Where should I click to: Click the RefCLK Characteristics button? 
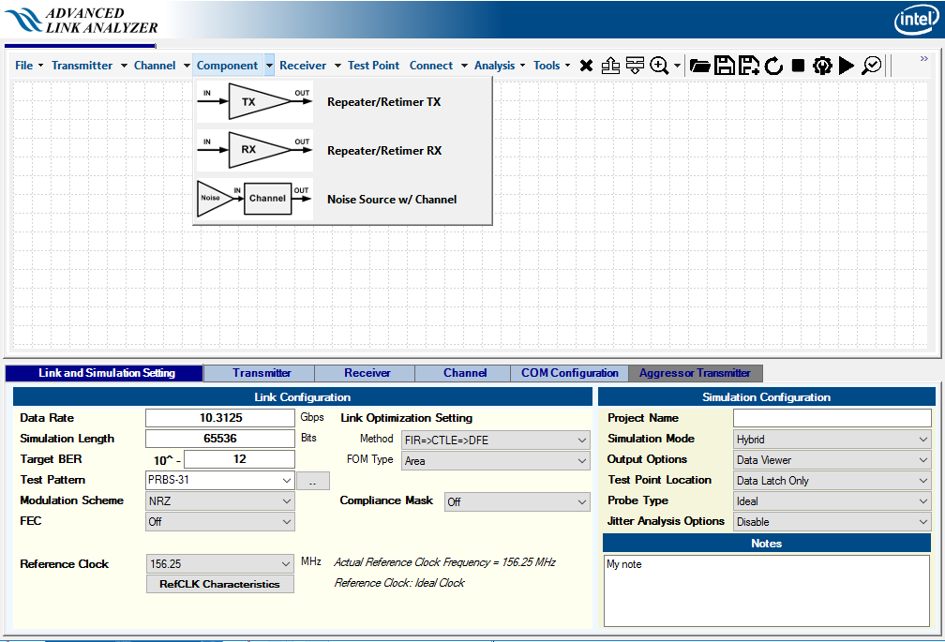[219, 584]
